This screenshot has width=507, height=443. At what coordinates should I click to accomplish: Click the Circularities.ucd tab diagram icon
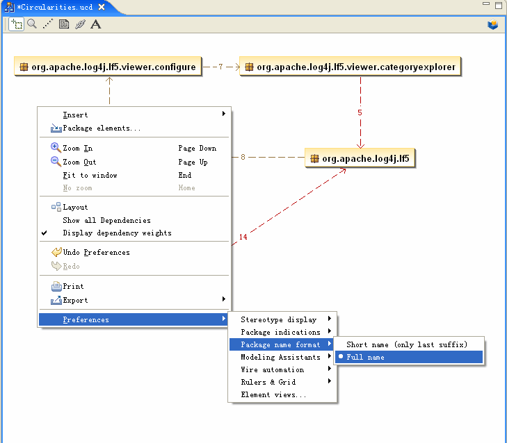click(9, 7)
